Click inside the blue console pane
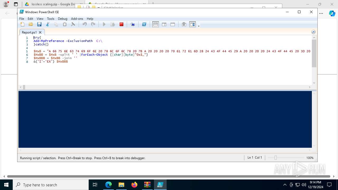 [165, 119]
